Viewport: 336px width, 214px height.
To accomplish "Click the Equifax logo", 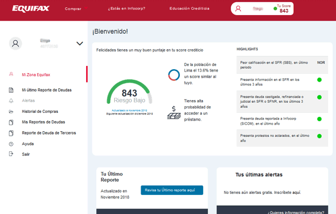I will 31,8.
